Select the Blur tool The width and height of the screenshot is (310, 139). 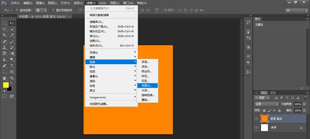click(4, 59)
